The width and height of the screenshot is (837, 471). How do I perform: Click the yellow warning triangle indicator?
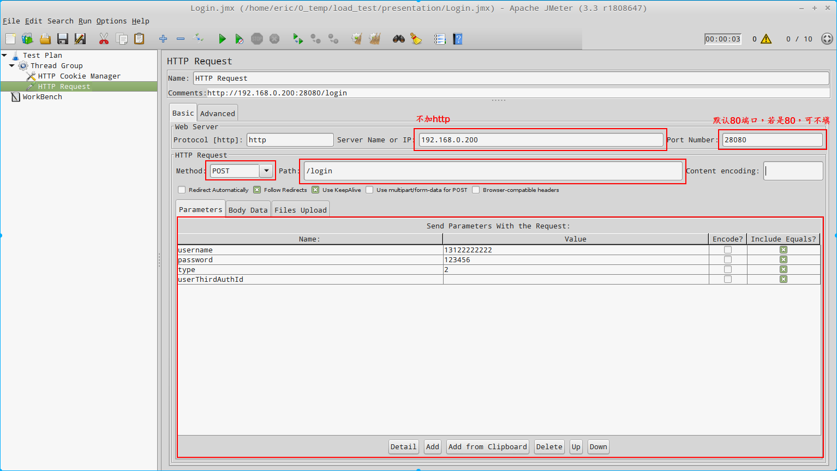pos(766,39)
